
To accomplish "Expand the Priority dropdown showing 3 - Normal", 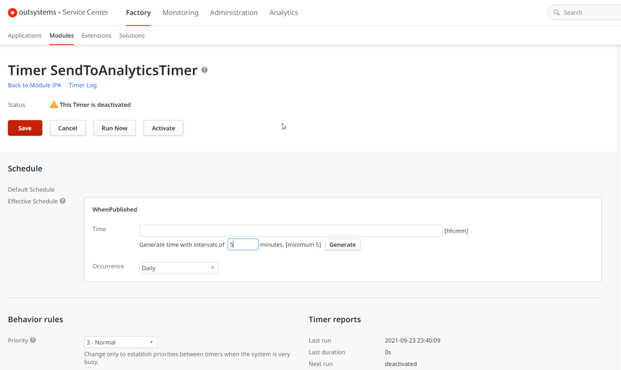I will pyautogui.click(x=121, y=342).
